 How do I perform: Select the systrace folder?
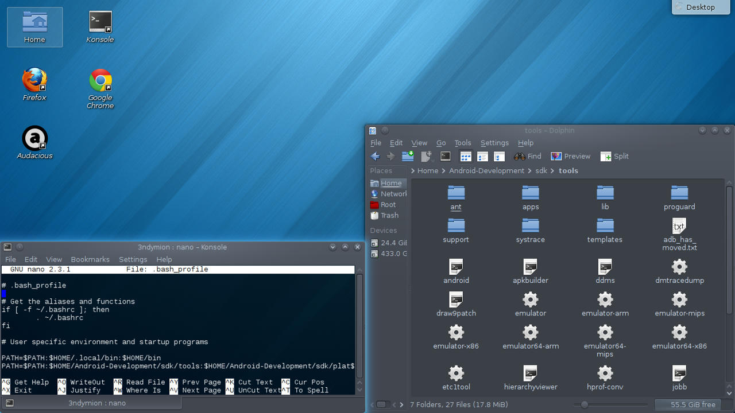tap(531, 231)
